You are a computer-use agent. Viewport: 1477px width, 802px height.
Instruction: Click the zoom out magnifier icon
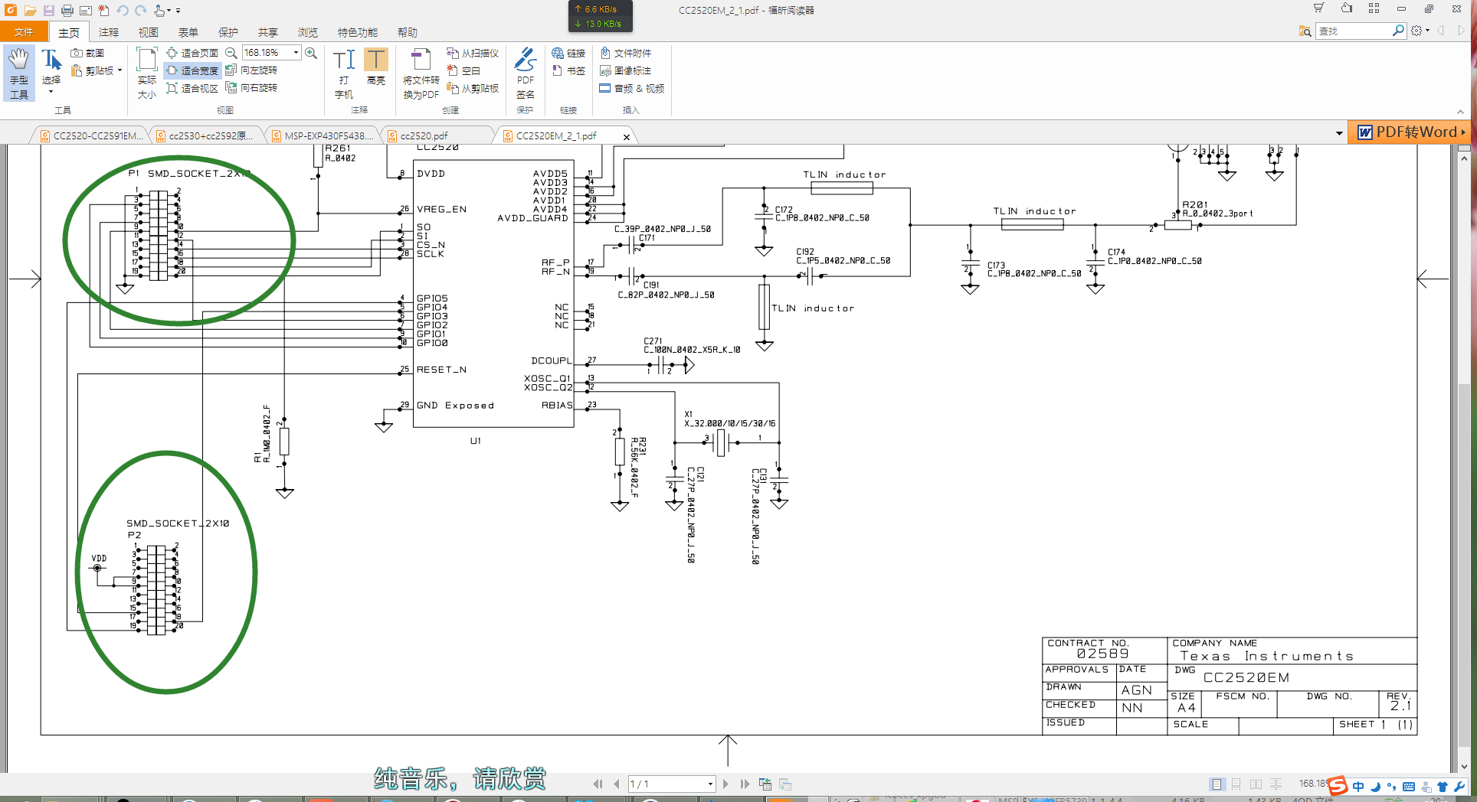(231, 53)
